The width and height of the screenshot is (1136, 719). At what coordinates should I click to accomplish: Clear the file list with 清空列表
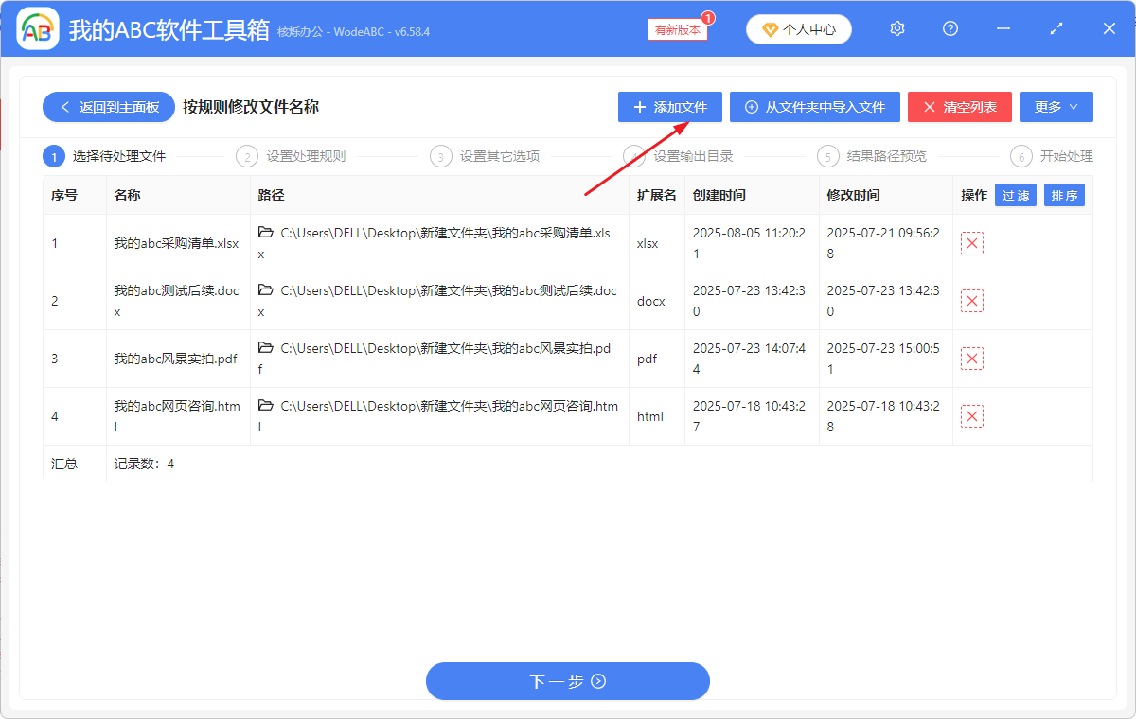pyautogui.click(x=959, y=107)
